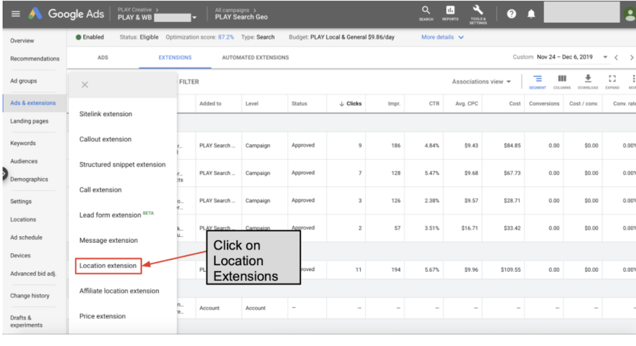Expand More details

click(442, 37)
